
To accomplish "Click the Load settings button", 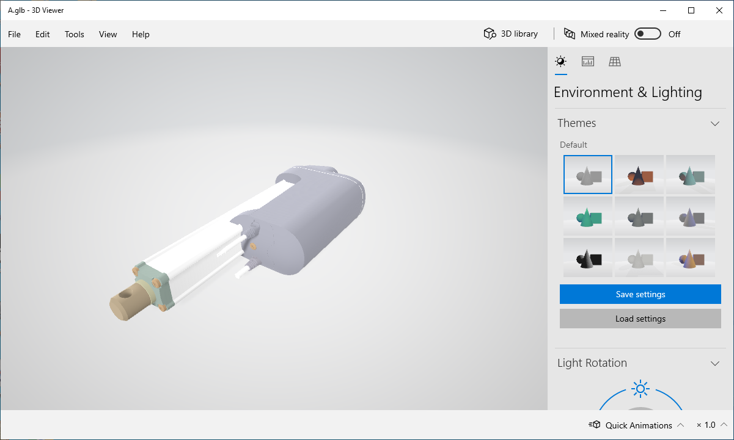I will tap(640, 318).
